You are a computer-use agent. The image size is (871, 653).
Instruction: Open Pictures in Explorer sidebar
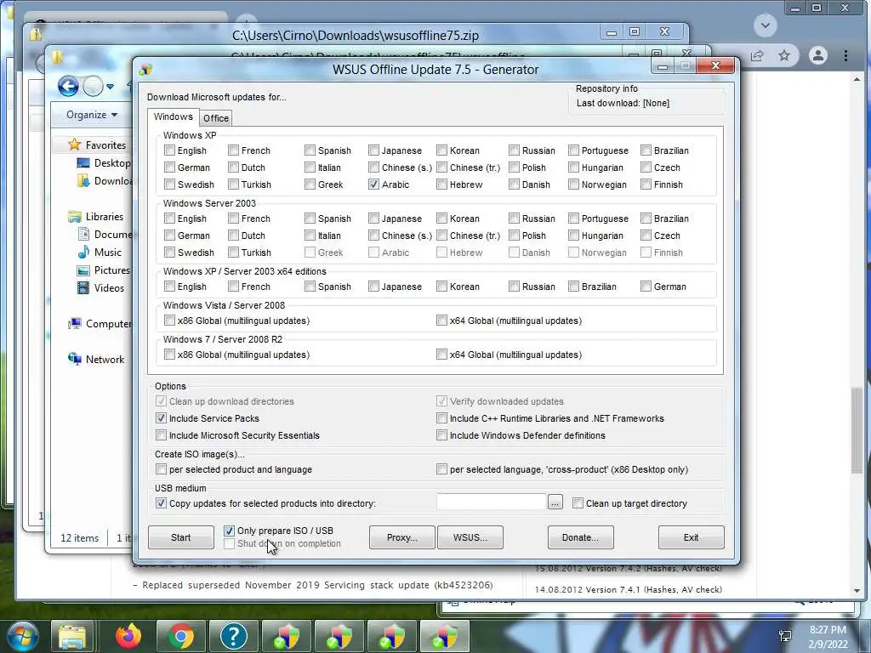coord(103,270)
